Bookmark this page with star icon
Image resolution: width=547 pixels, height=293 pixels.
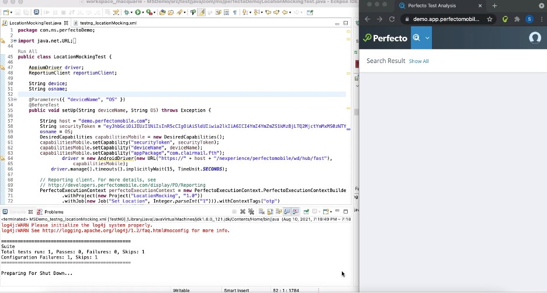click(x=490, y=19)
